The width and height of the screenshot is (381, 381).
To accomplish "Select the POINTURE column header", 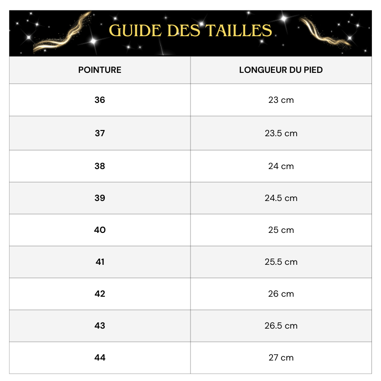I will 100,70.
